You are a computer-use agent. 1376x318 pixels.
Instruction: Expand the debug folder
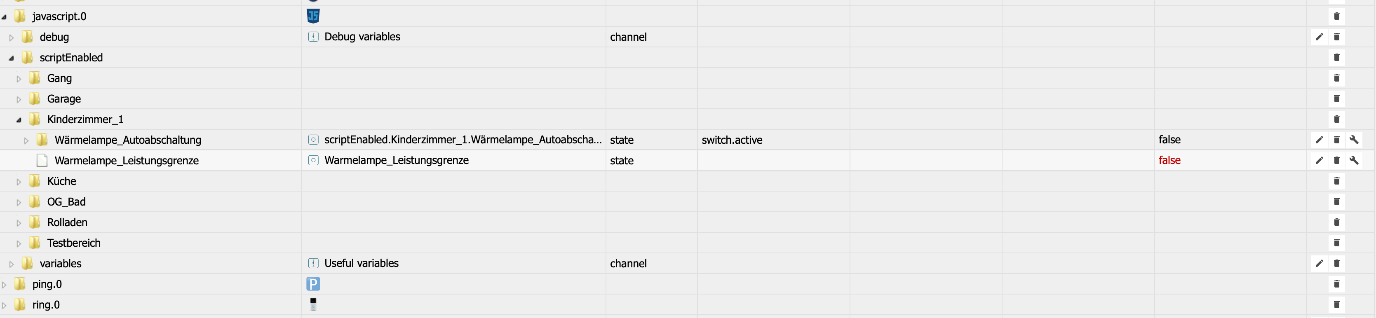pyautogui.click(x=11, y=38)
